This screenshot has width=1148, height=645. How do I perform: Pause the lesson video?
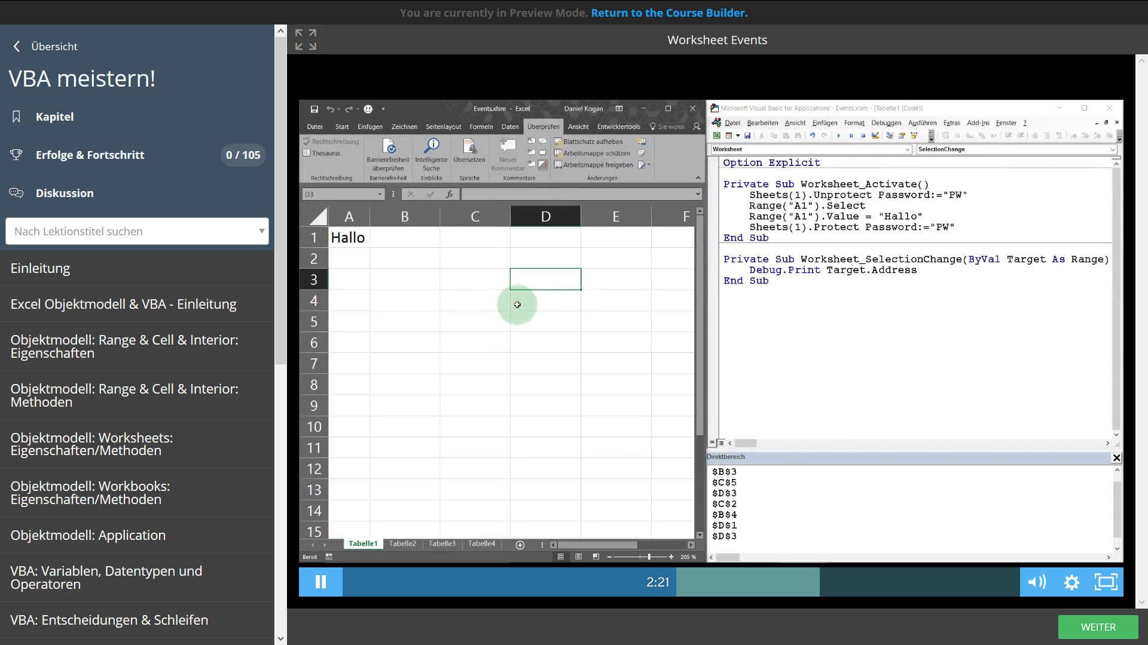(x=320, y=582)
